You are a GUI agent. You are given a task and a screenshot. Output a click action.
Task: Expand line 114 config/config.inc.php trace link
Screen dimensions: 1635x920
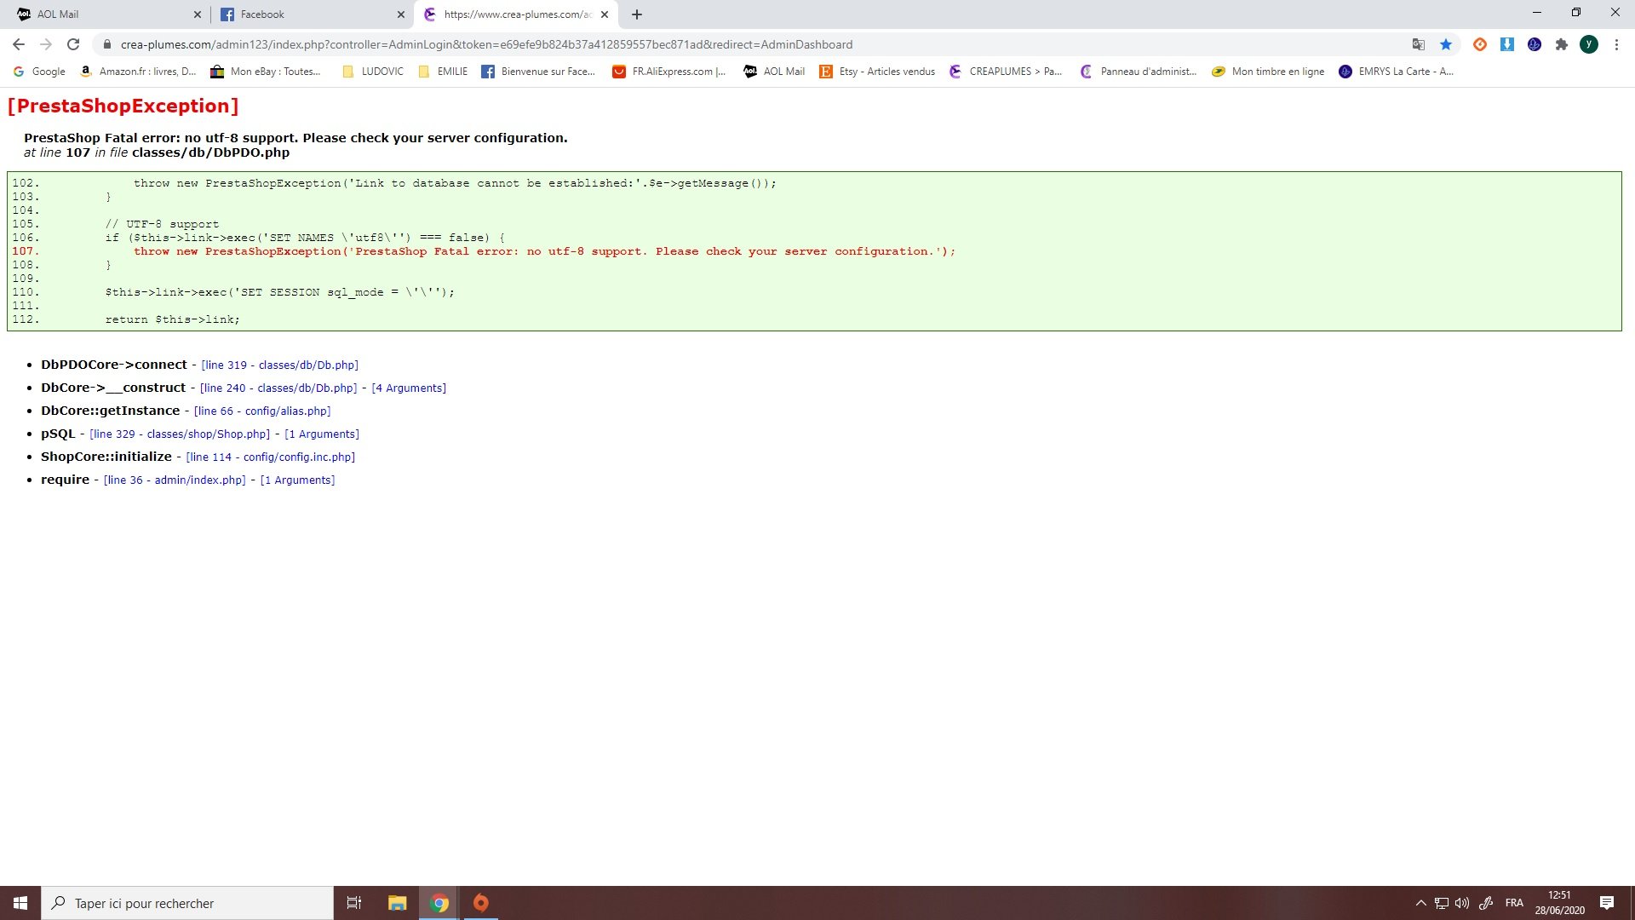271,457
